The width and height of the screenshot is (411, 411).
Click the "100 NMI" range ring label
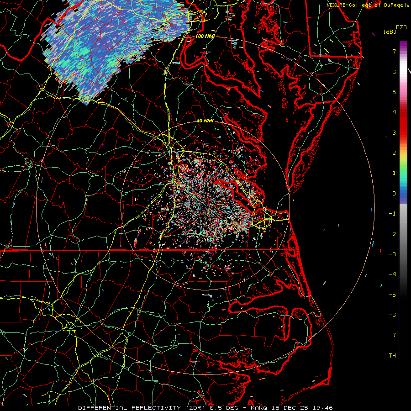205,36
